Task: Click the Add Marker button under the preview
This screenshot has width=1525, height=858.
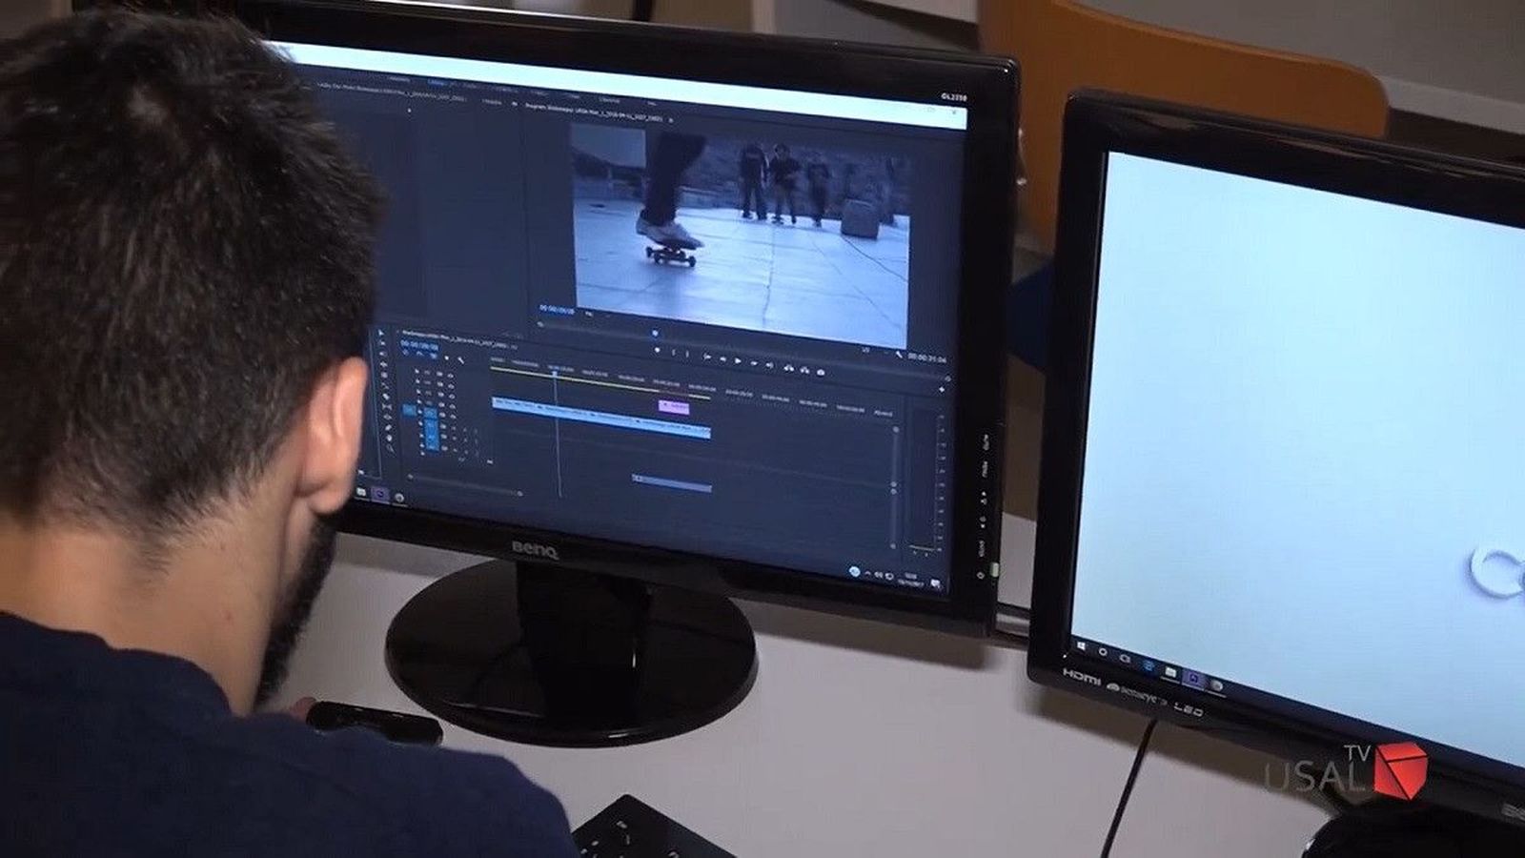Action: (x=657, y=351)
